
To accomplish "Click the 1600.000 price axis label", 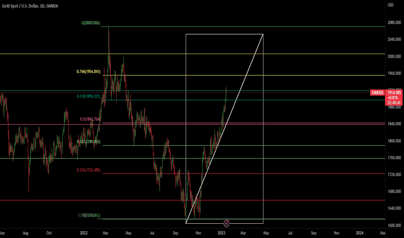I will click(394, 225).
